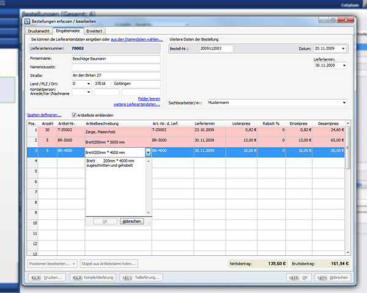The image size is (367, 293).
Task: Click Listenpreis 13,00 € in row 2
Action: pos(242,142)
